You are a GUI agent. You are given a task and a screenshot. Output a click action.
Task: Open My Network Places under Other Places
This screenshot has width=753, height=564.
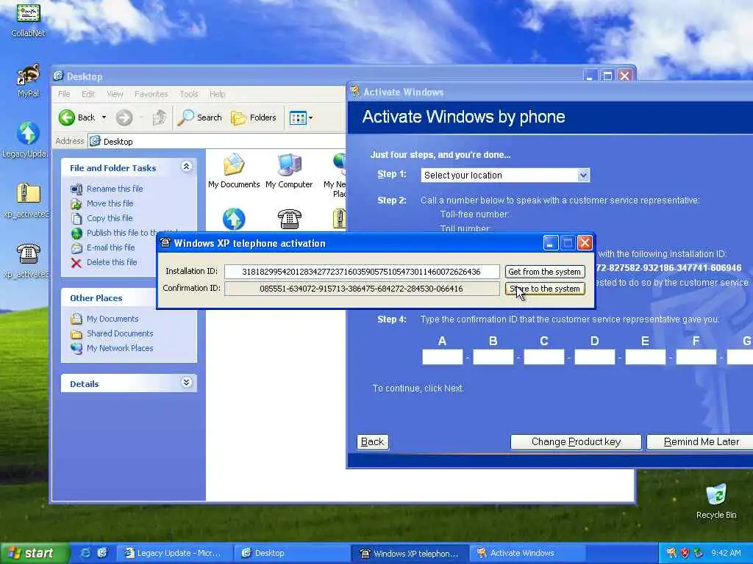pos(120,348)
